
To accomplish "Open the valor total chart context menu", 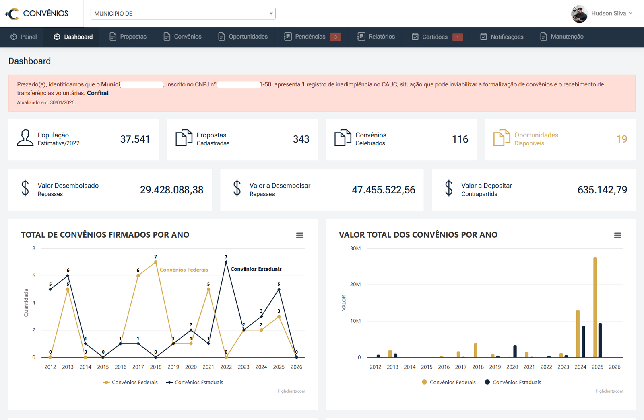I will pos(617,235).
